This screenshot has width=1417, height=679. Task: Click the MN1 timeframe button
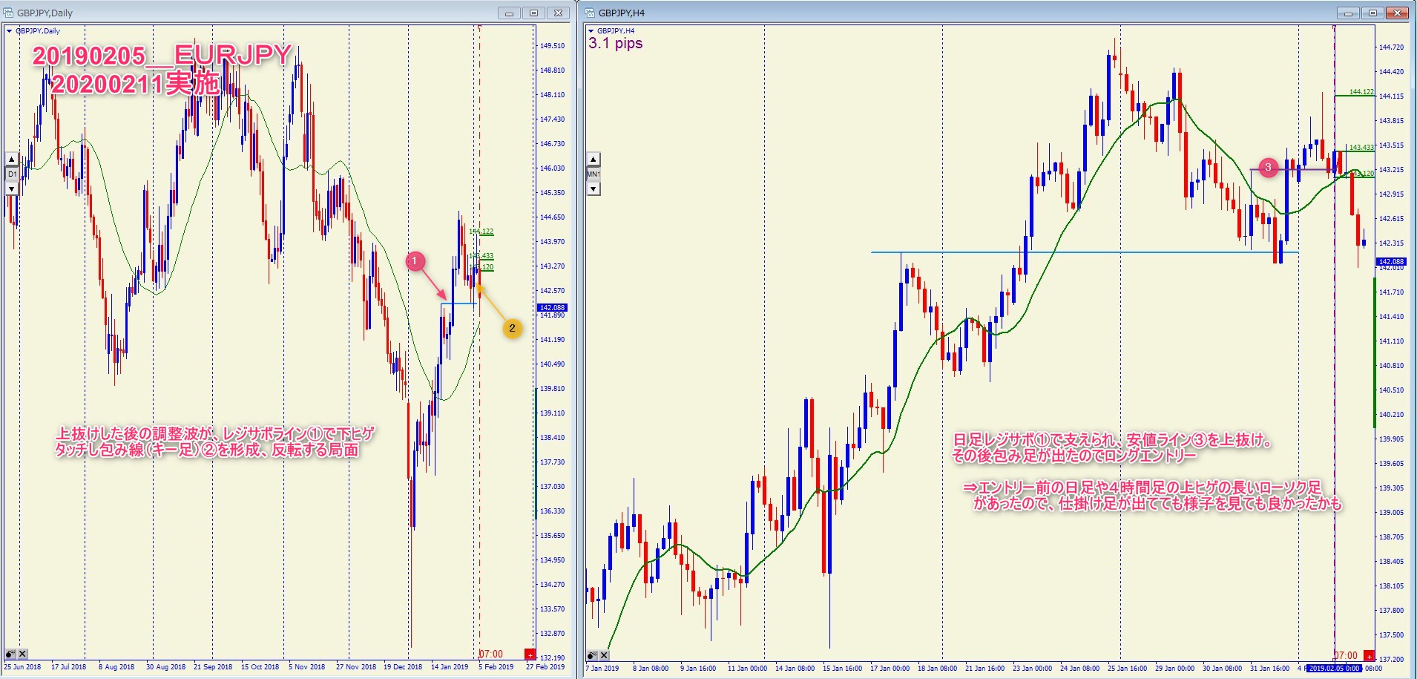click(x=594, y=174)
